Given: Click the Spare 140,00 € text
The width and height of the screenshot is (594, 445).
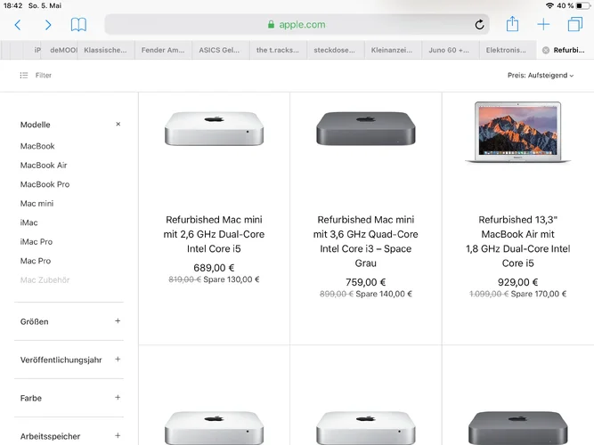Looking at the screenshot, I should coord(384,294).
